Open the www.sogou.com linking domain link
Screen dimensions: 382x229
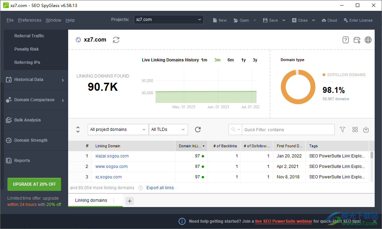[x=111, y=167]
